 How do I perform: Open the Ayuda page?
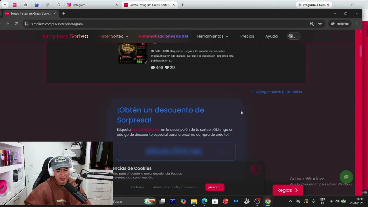[x=271, y=36]
